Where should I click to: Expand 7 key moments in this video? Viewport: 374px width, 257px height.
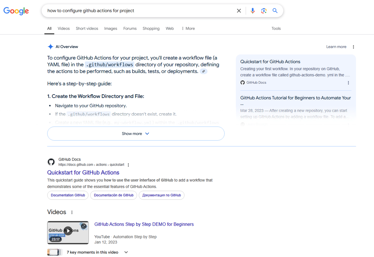coord(97,252)
